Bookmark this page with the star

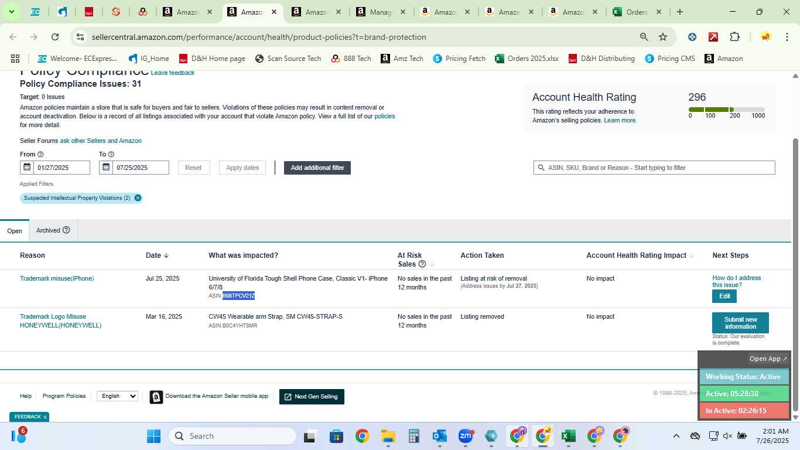663,37
